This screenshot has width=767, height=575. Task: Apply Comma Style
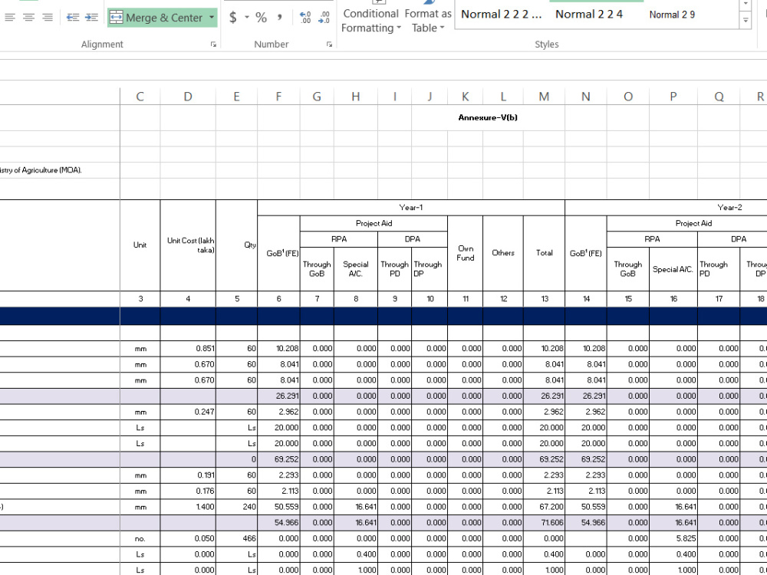point(280,18)
